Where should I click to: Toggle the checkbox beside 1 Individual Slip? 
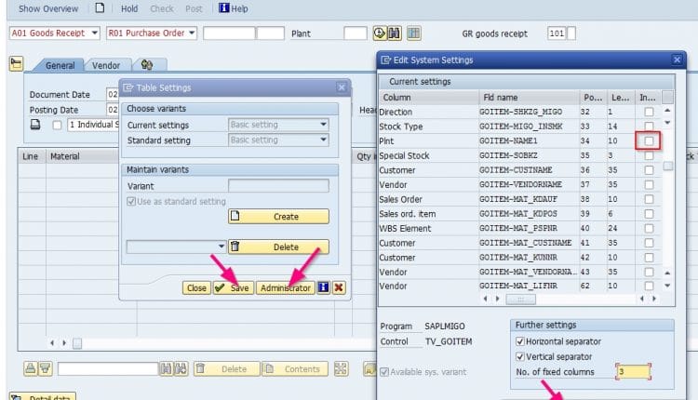coord(57,125)
